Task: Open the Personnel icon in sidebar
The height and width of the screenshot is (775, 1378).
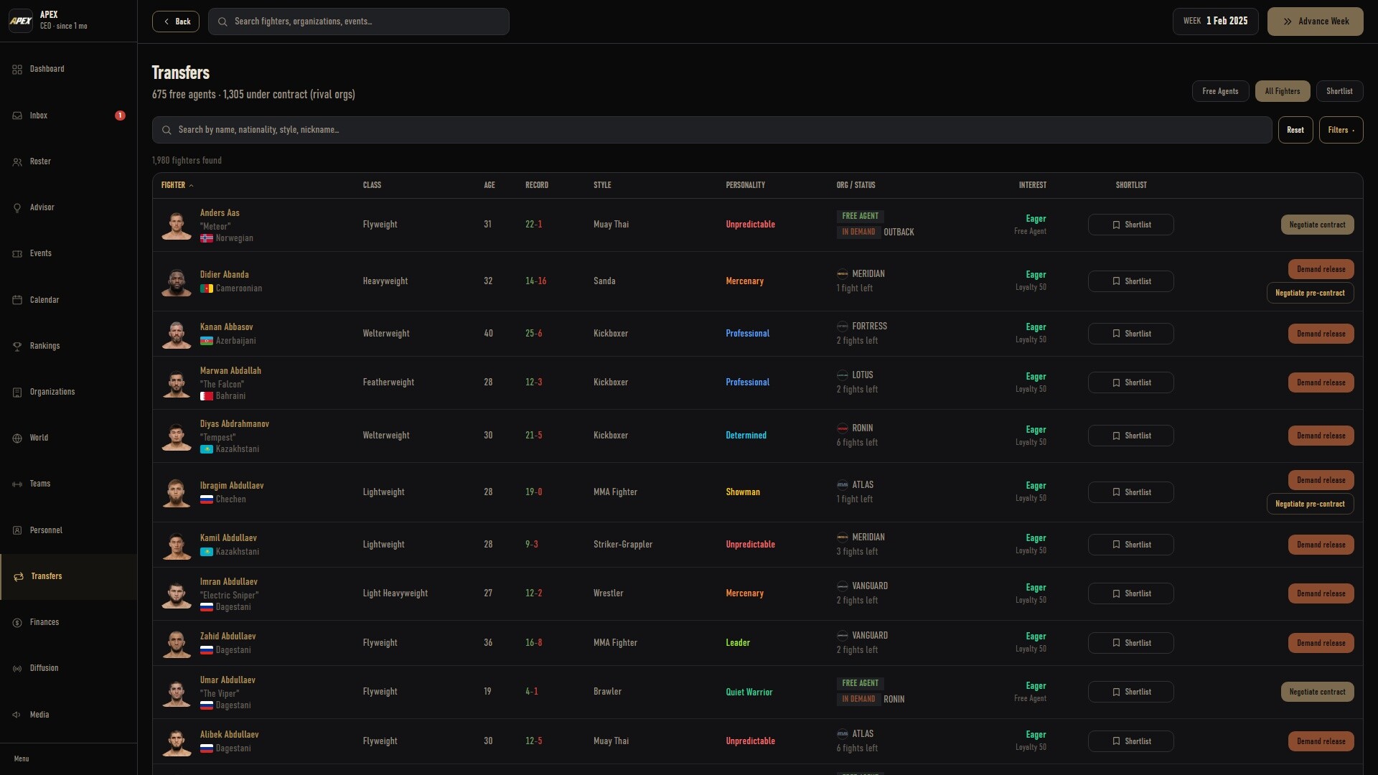Action: coord(17,530)
